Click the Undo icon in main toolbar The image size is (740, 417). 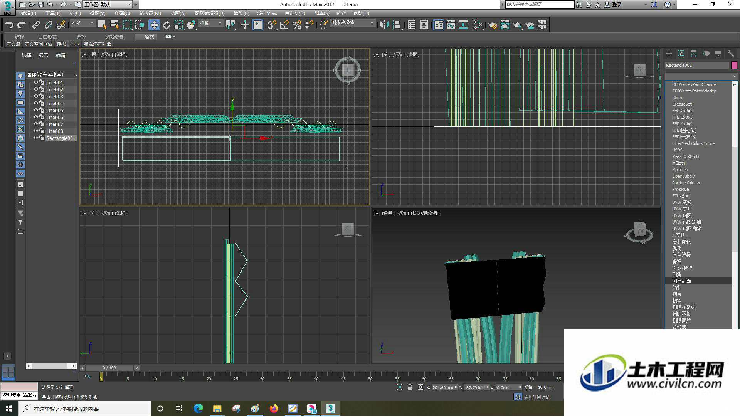coord(9,25)
